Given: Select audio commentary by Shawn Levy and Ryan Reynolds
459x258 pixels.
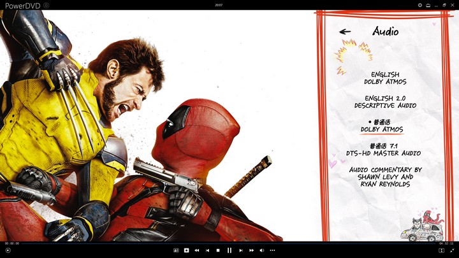Looking at the screenshot, I should pos(385,177).
